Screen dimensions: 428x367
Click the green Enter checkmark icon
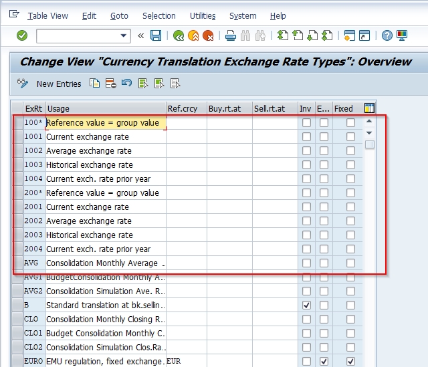(22, 35)
